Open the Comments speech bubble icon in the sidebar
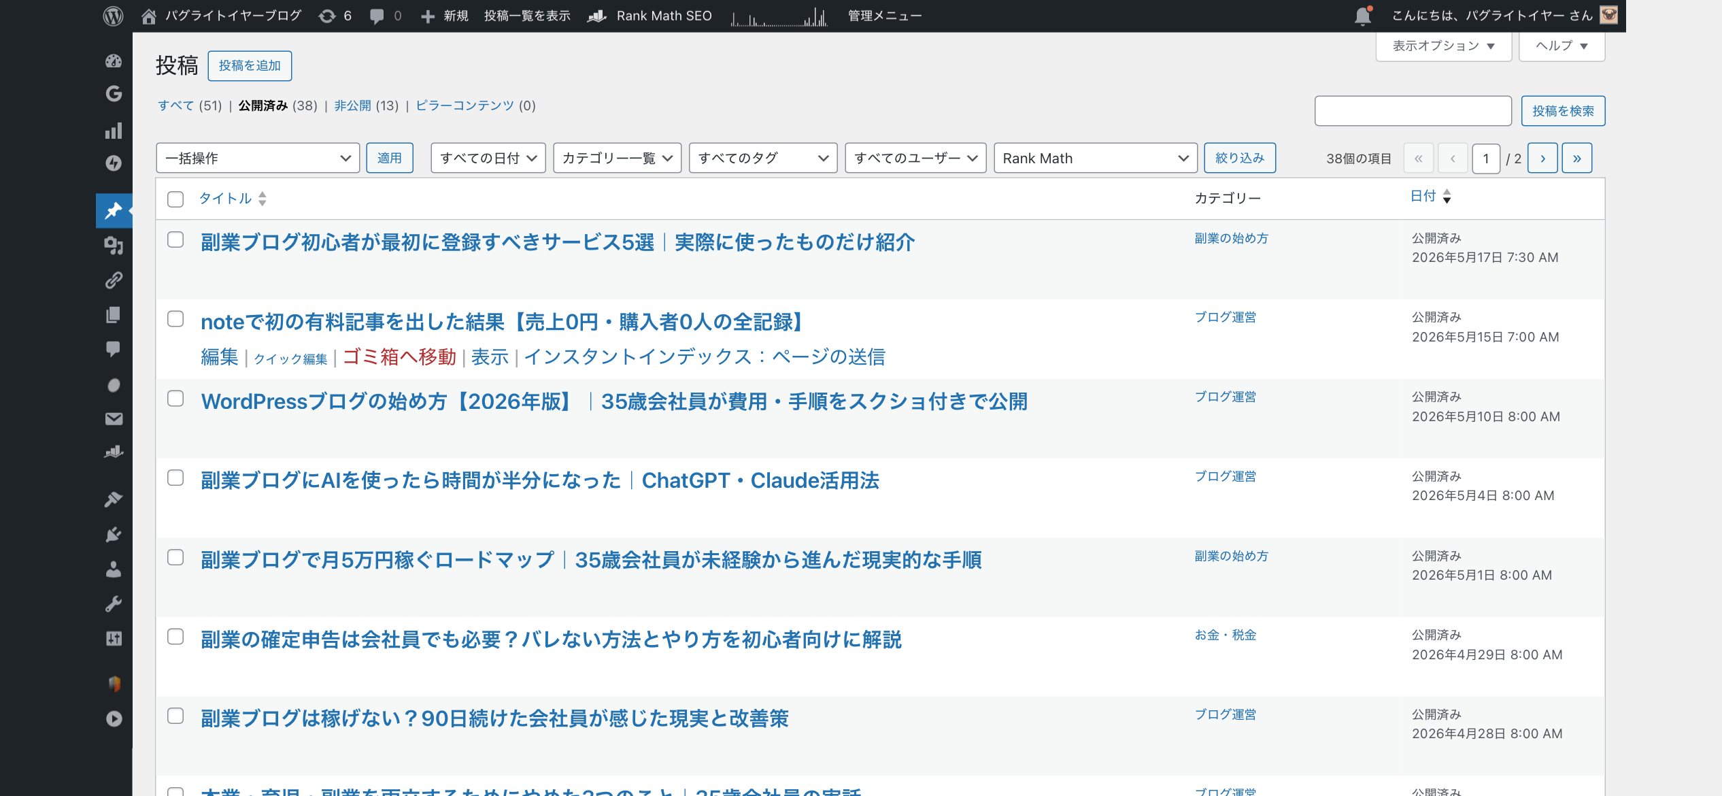Image resolution: width=1722 pixels, height=796 pixels. pos(114,349)
